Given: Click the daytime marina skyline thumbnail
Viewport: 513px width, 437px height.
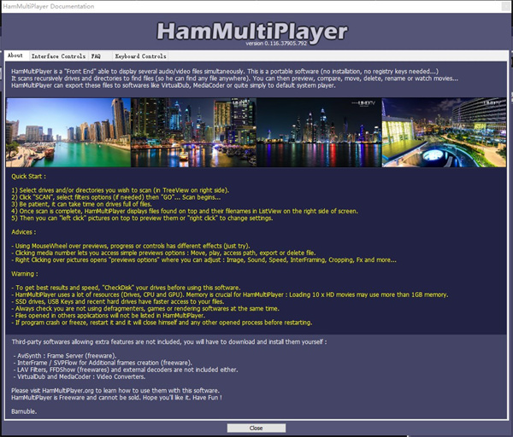Looking at the screenshot, I should tap(68, 132).
